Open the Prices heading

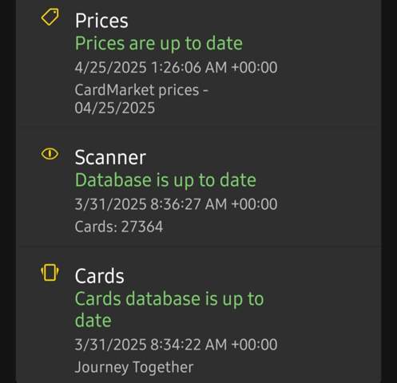(x=101, y=21)
